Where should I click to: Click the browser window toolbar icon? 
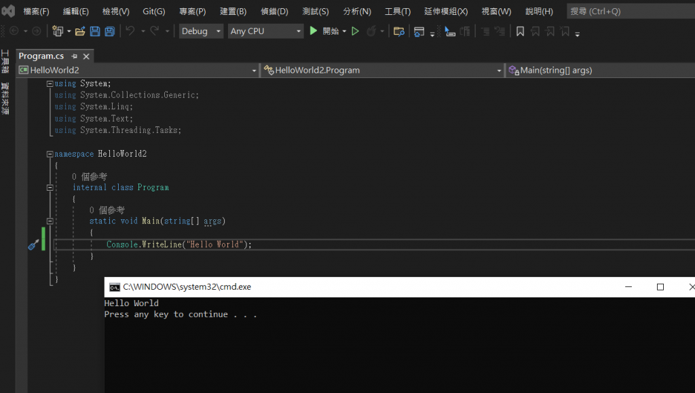tap(419, 31)
